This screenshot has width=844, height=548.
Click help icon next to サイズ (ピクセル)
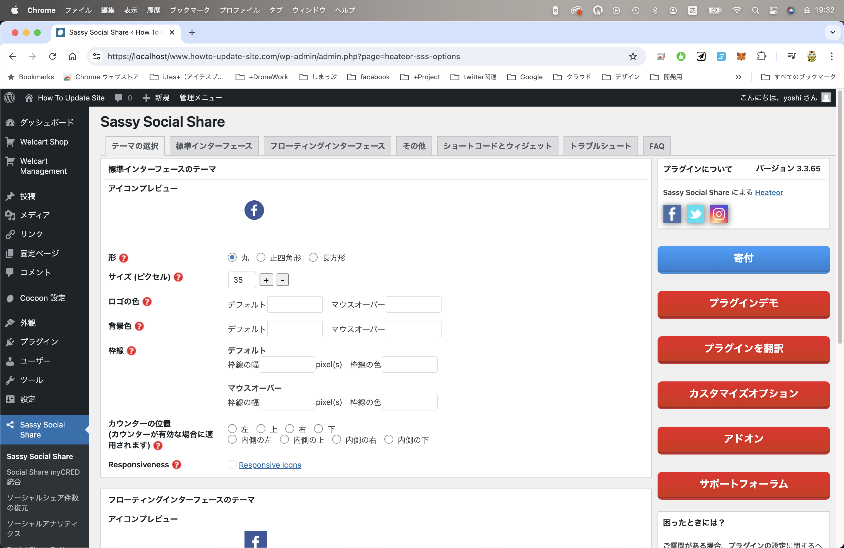point(178,277)
